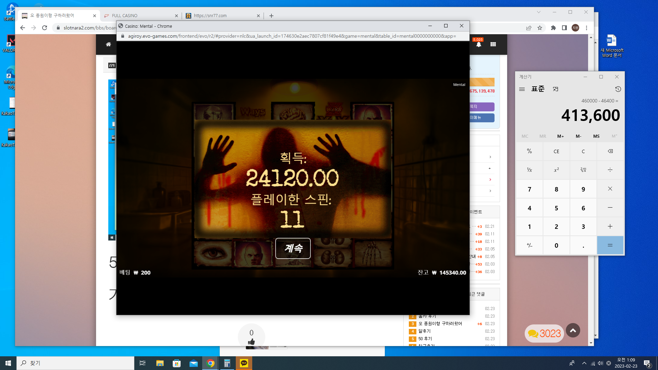
Task: Open the Calculator taskbar icon
Action: coord(227,363)
